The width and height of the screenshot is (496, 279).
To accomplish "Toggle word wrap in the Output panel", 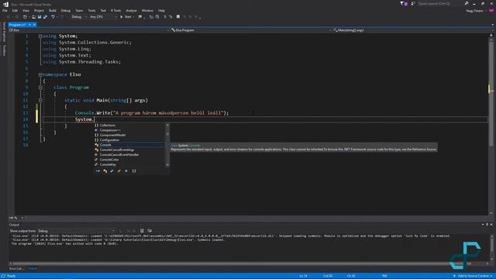I will (x=150, y=231).
